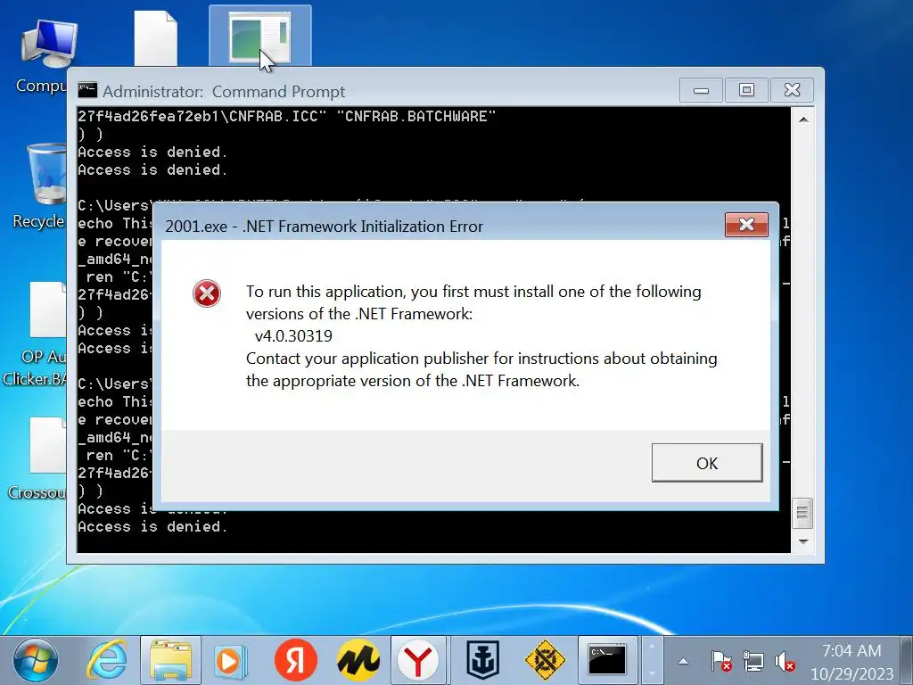This screenshot has width=913, height=685.
Task: Click taskbar scroll down arrow
Action: click(652, 673)
